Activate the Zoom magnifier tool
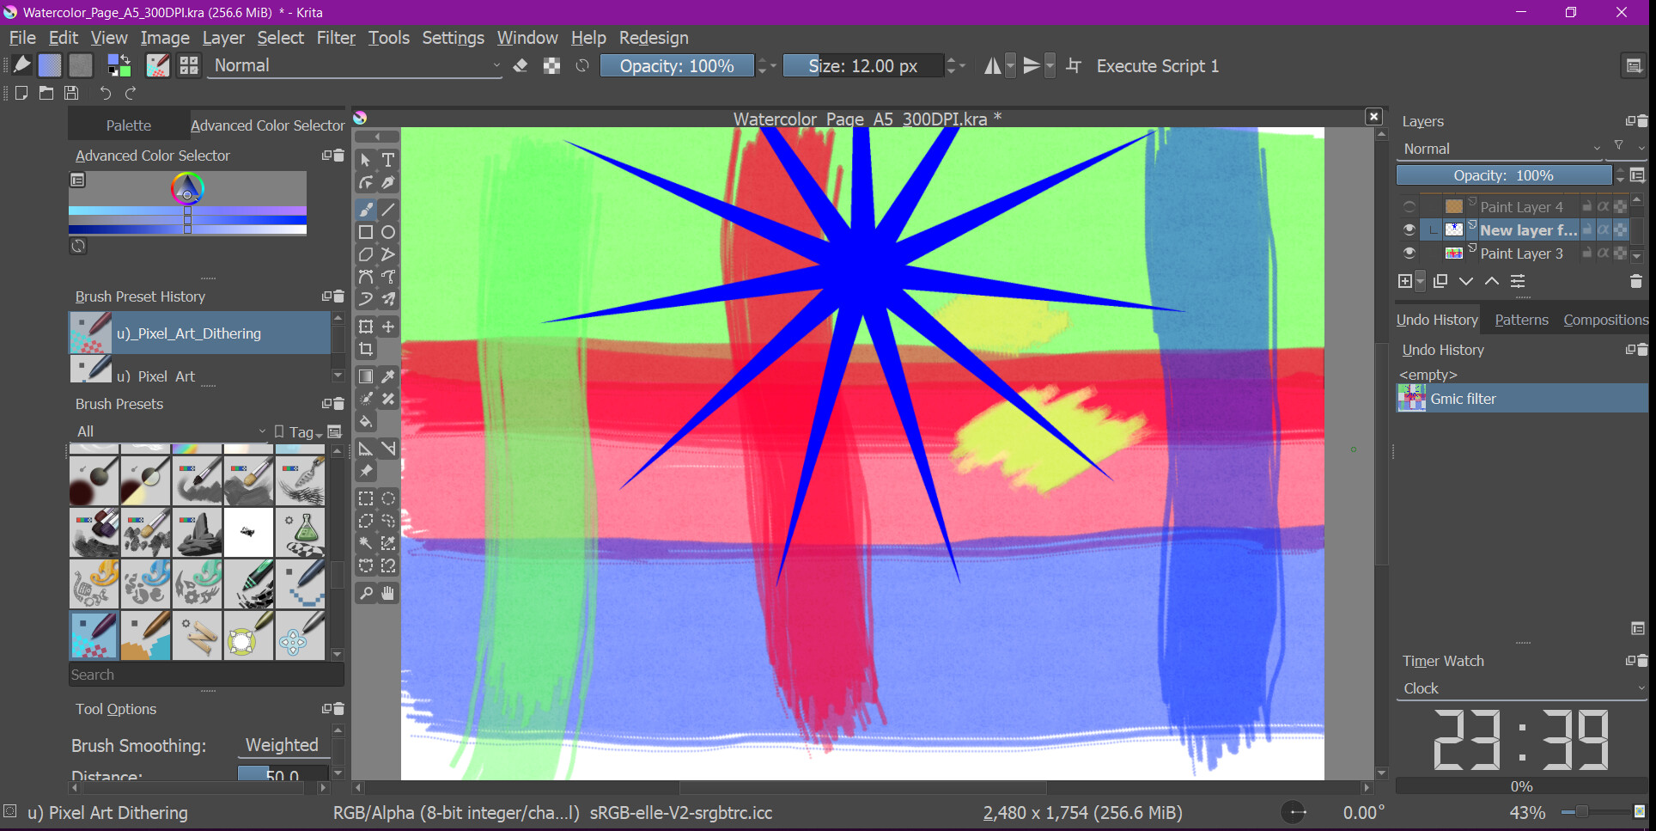The height and width of the screenshot is (831, 1656). (366, 593)
